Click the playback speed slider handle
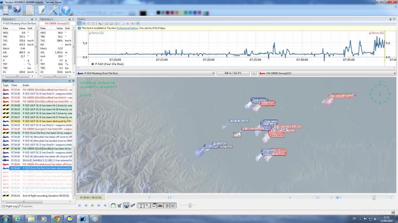398x223 pixels. (x=190, y=205)
